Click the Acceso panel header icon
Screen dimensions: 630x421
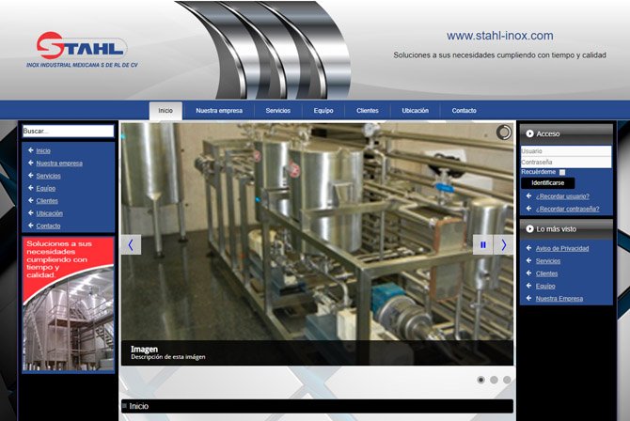point(530,133)
